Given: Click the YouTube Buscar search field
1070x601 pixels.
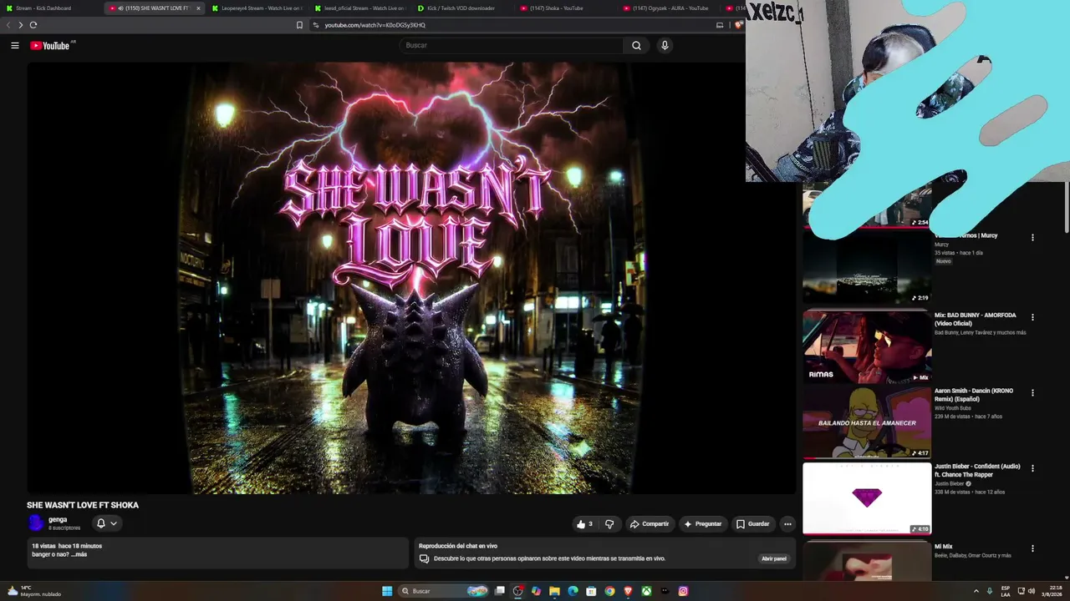Looking at the screenshot, I should 511,46.
